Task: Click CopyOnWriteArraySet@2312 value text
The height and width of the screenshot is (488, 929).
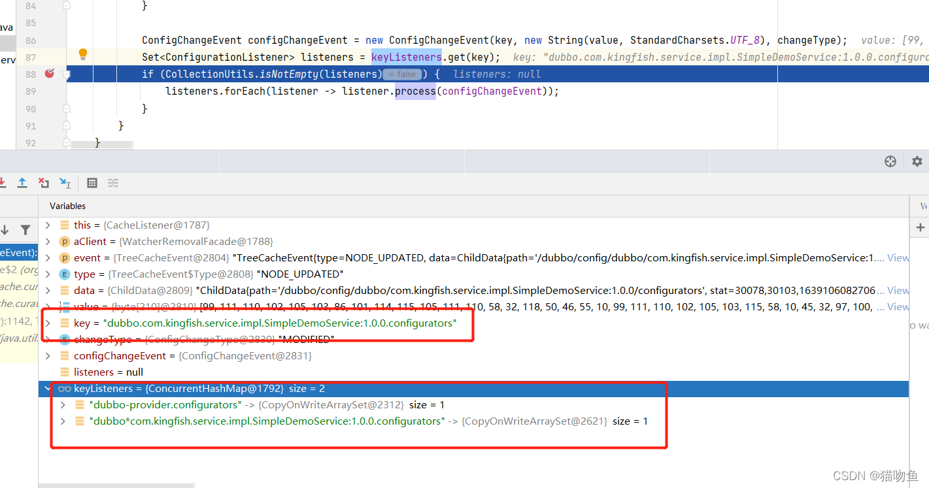Action: (x=331, y=405)
